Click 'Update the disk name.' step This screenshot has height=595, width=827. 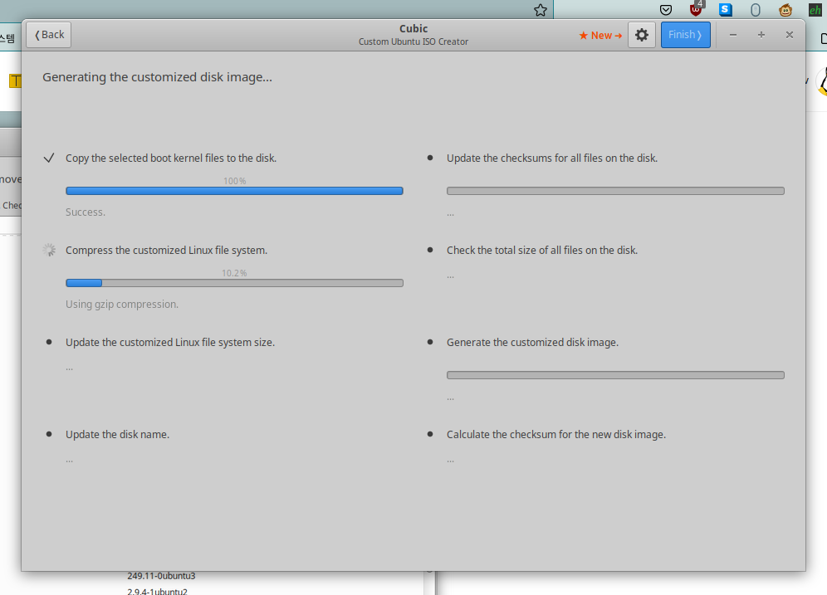tap(117, 435)
